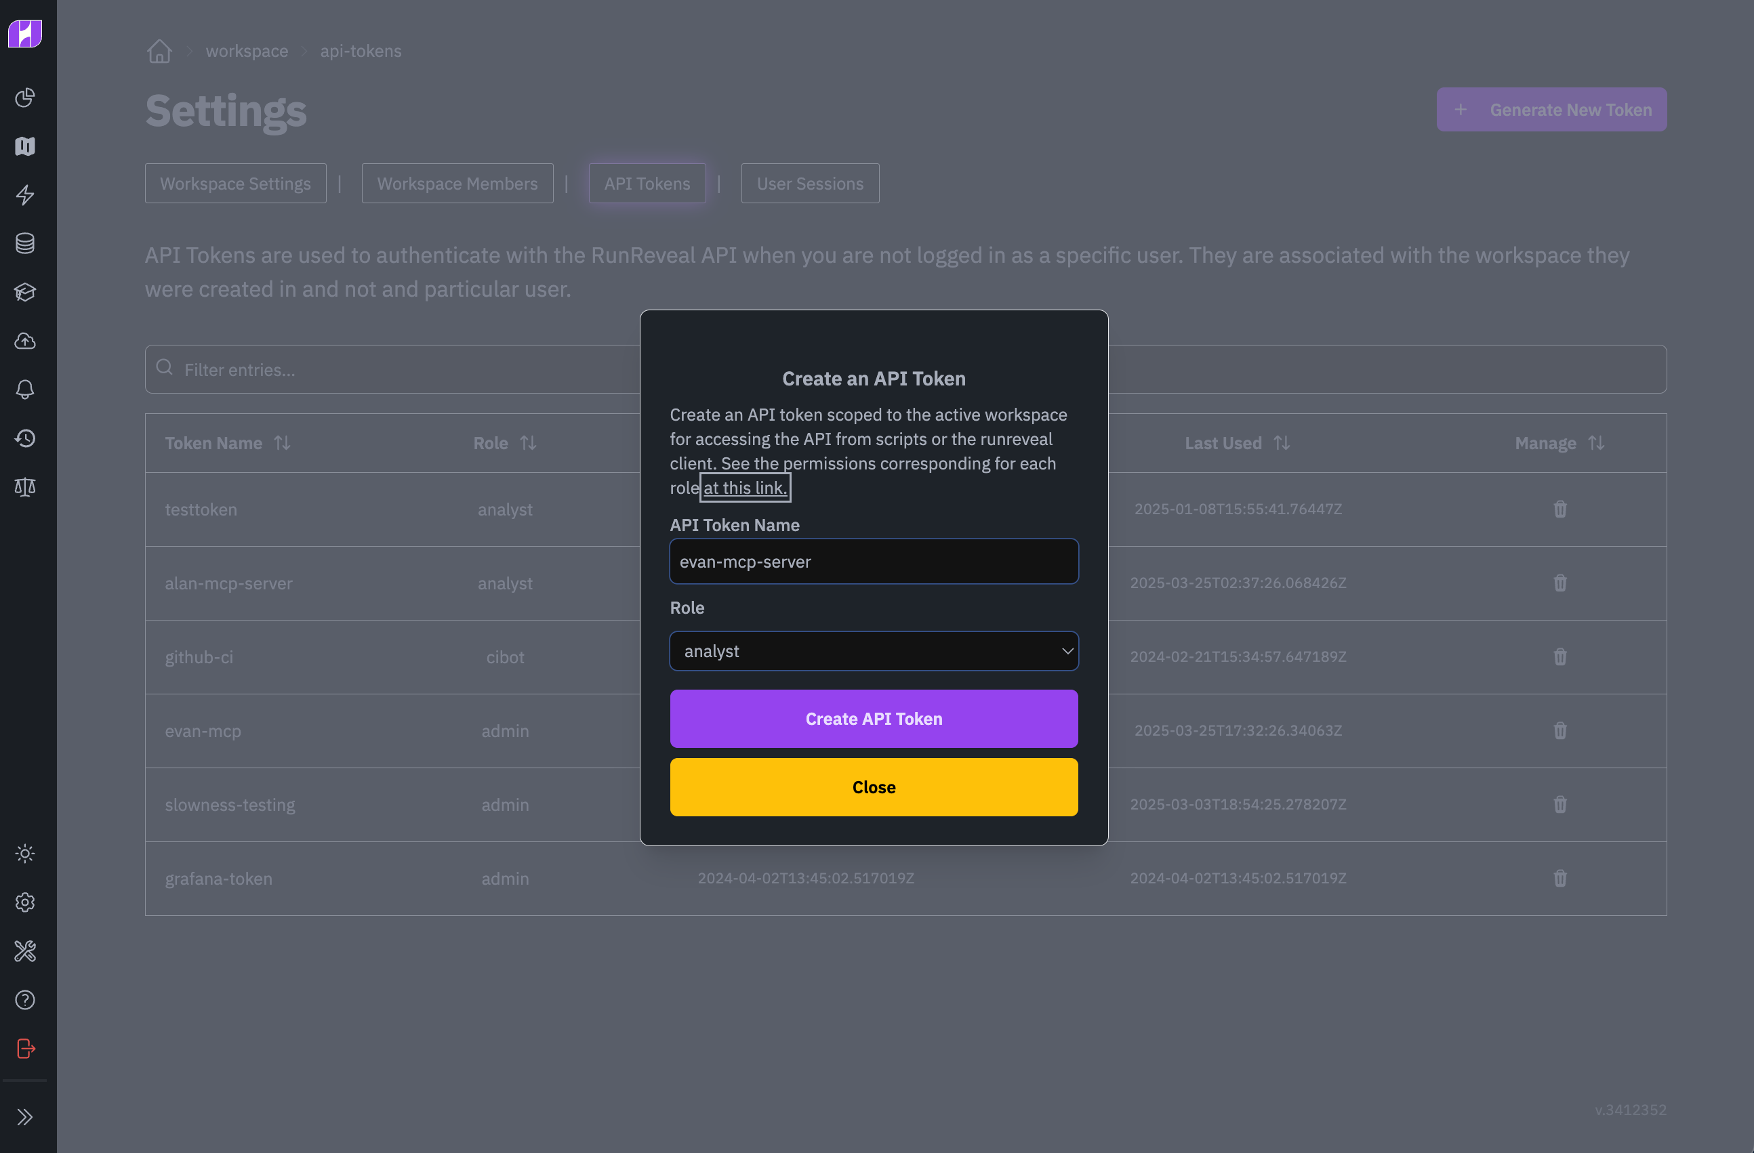Open the role permissions link
1754x1153 pixels.
pyautogui.click(x=744, y=487)
